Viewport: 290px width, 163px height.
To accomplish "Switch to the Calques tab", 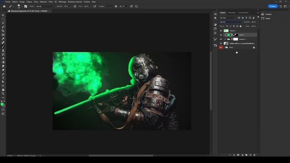I will [x=222, y=13].
